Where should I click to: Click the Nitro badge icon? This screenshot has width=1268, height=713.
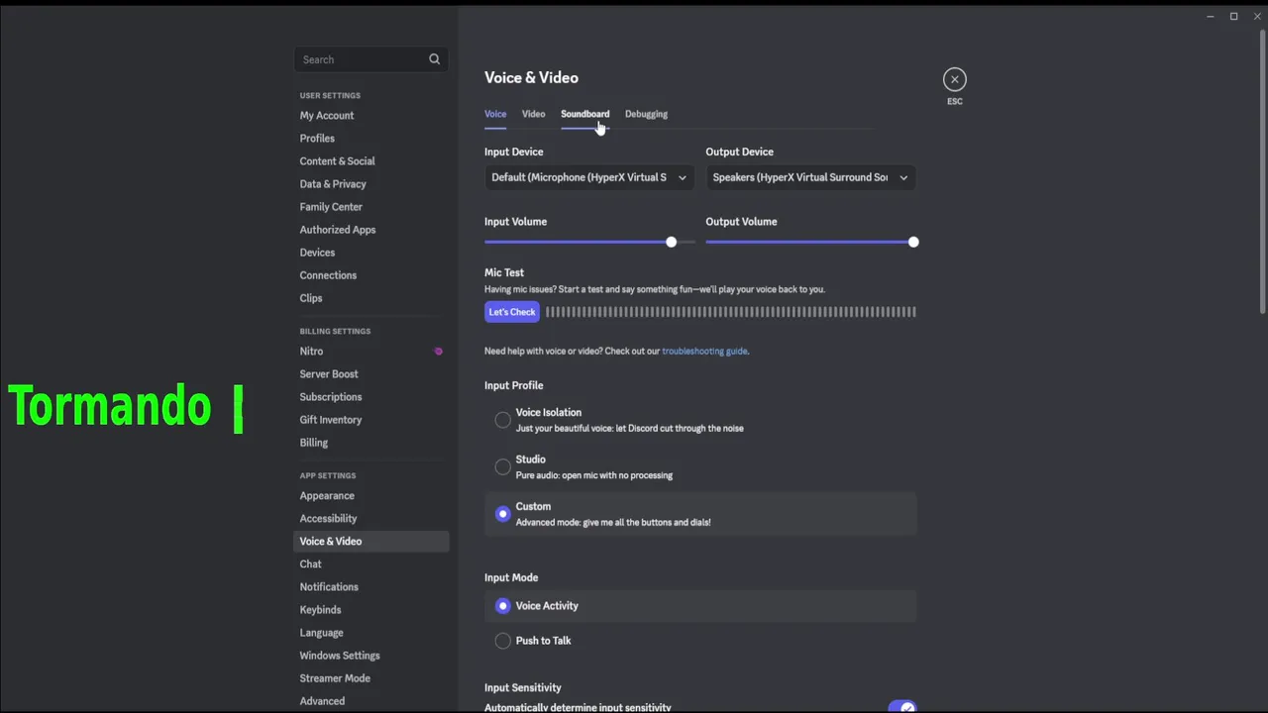(x=438, y=352)
